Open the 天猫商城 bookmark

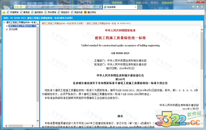(13, 12)
